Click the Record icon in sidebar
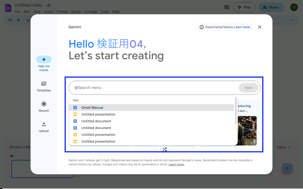303x189 pixels. pyautogui.click(x=44, y=104)
